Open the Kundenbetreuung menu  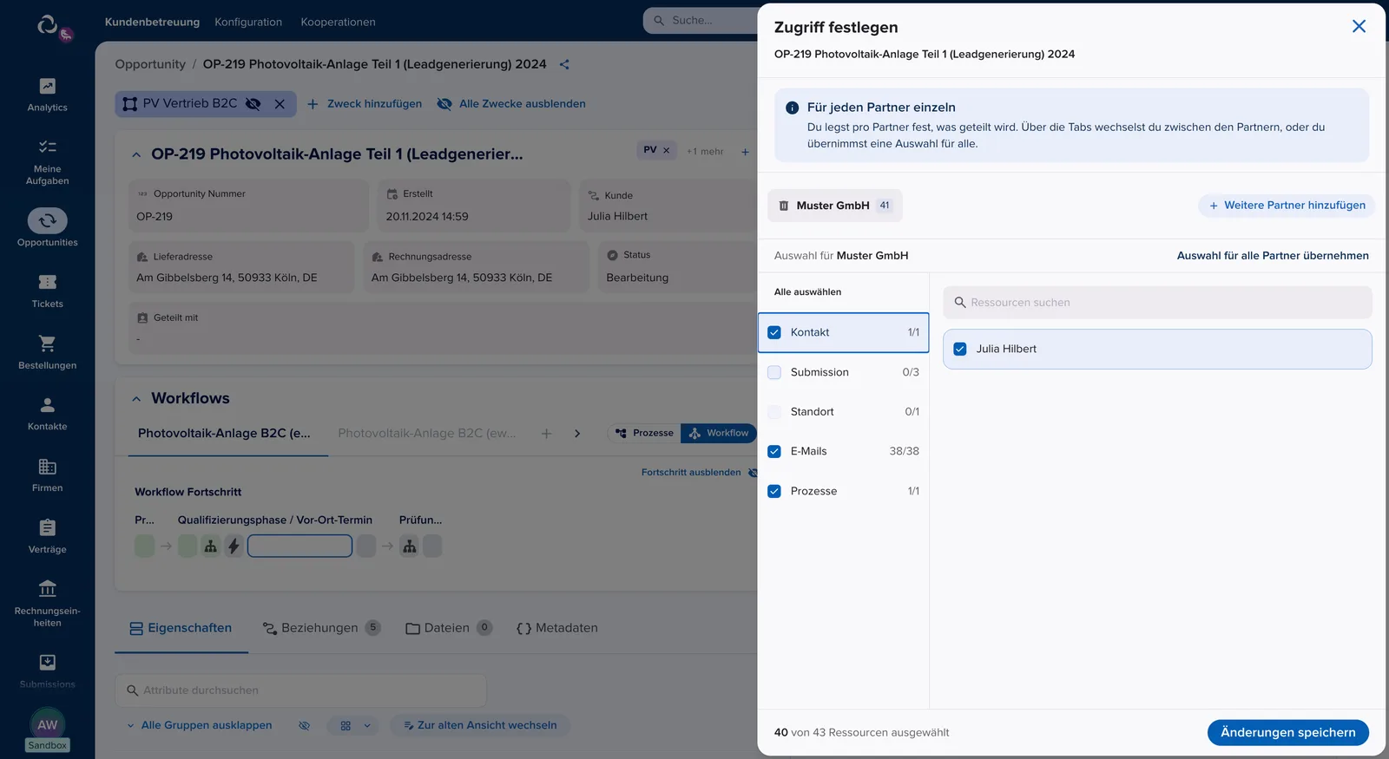tap(152, 22)
